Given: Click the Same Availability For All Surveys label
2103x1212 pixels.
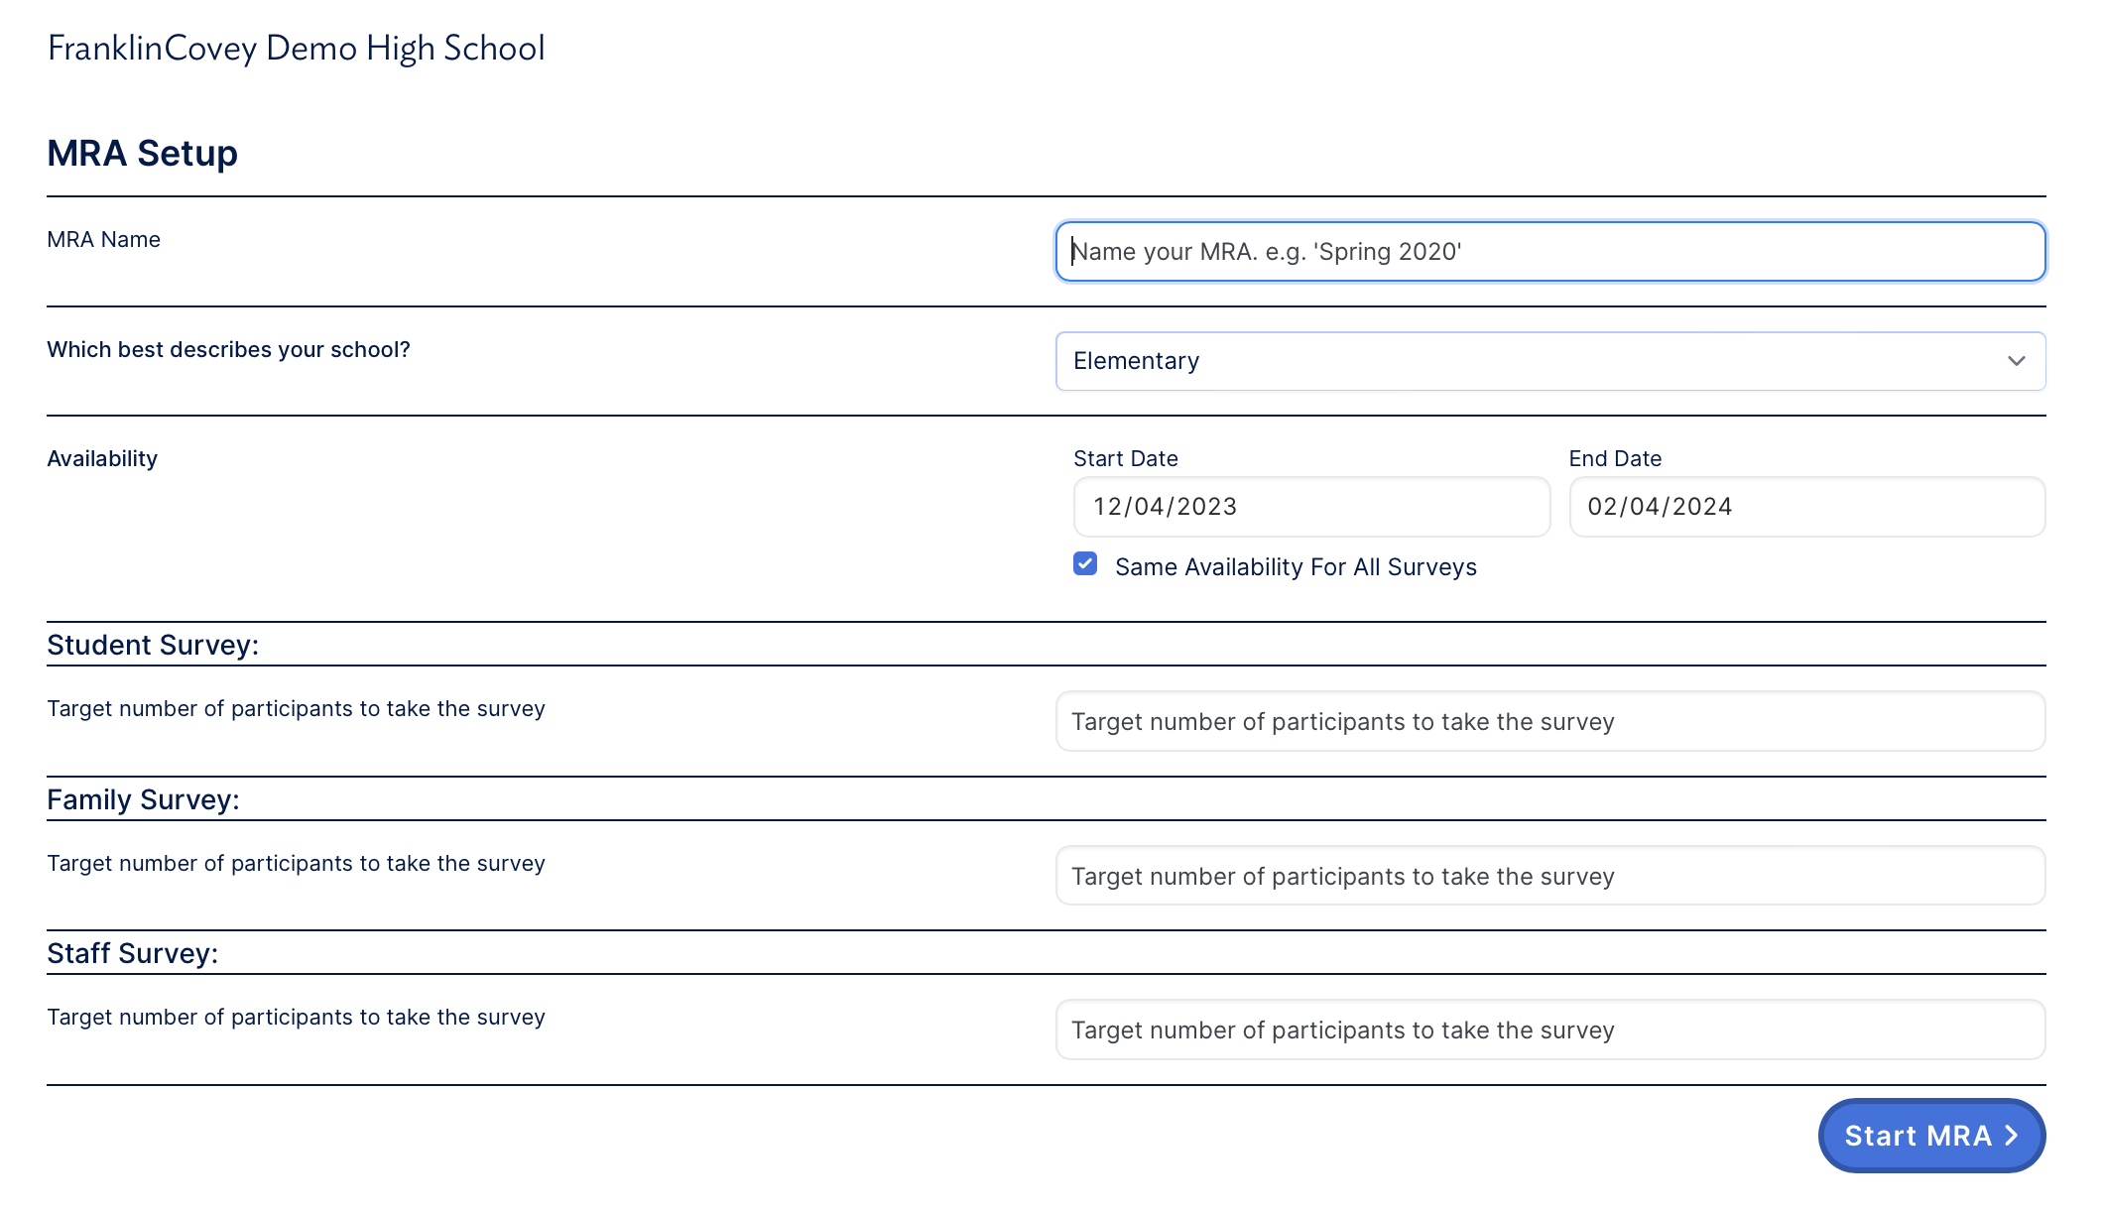Looking at the screenshot, I should 1296,567.
